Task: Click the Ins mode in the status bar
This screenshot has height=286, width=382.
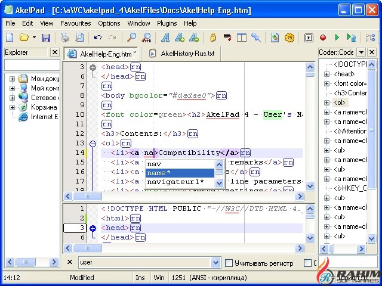Action: coord(140,278)
